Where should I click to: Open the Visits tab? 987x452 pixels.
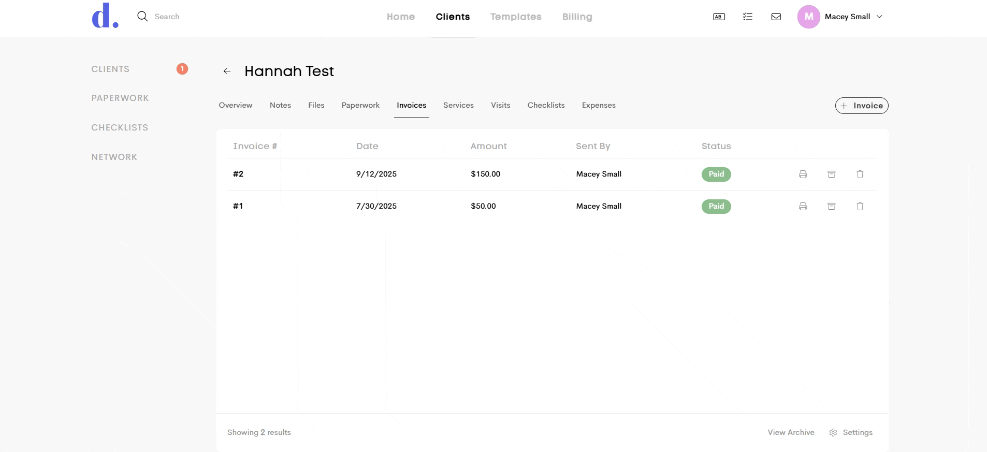tap(500, 105)
